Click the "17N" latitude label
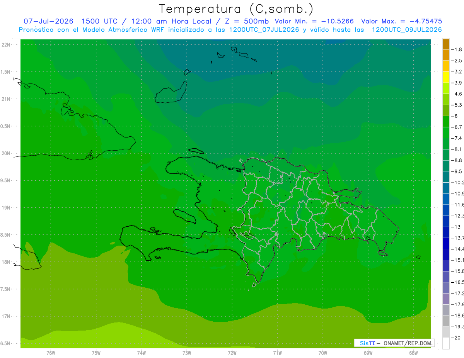This screenshot has width=464, height=358. (6, 316)
